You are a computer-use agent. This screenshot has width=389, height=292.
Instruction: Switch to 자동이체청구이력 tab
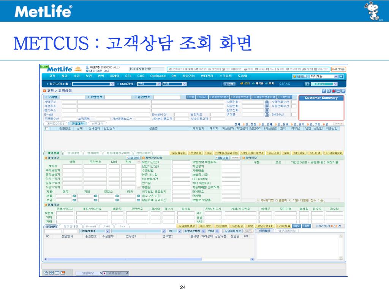click(118, 153)
